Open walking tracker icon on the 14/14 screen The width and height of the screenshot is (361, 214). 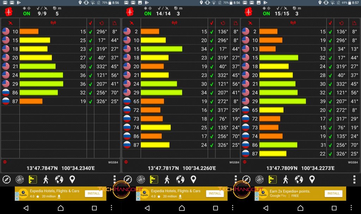pos(167,179)
